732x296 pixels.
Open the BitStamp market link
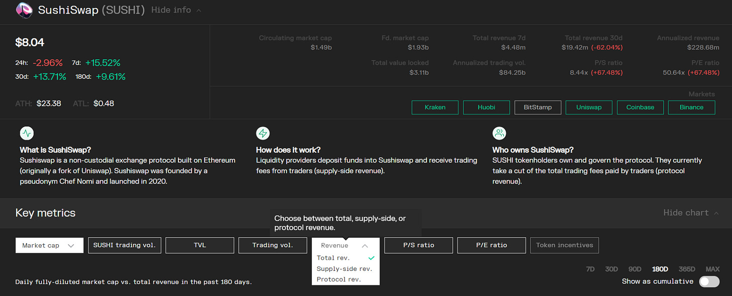coord(537,107)
